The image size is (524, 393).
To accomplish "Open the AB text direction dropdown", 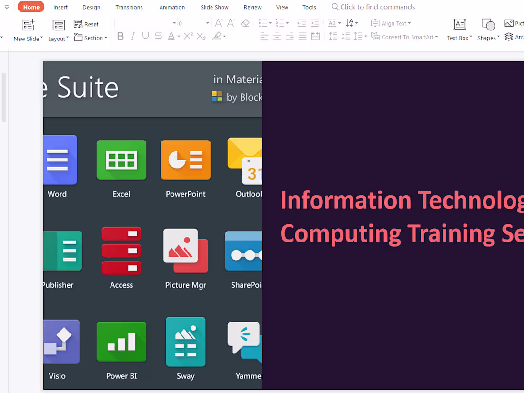I will point(334,23).
